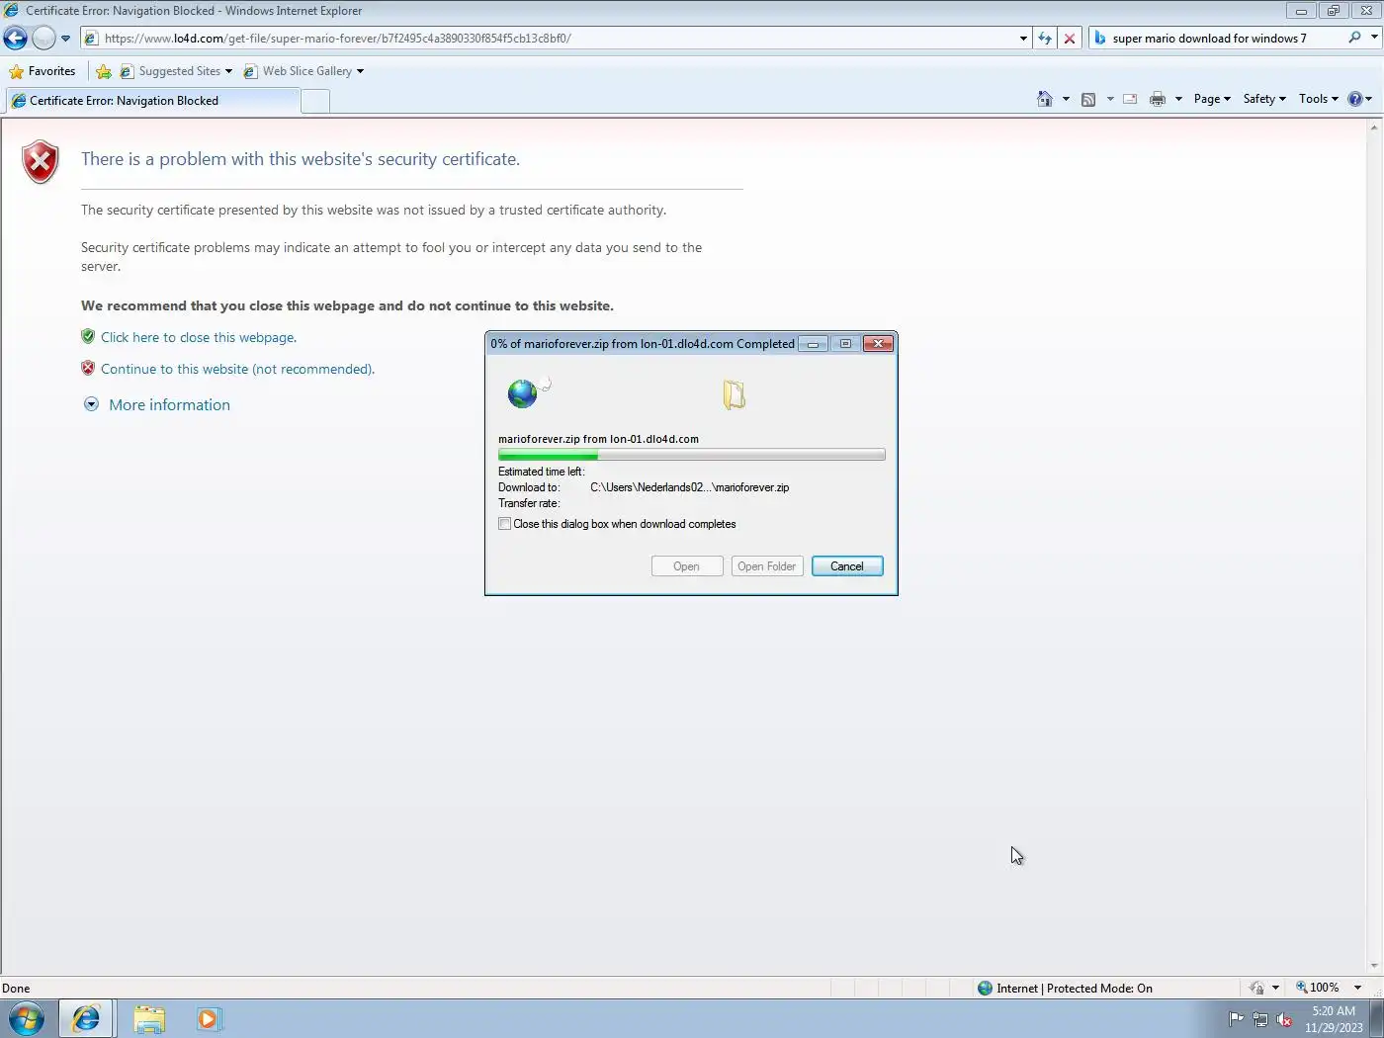This screenshot has height=1038, width=1384.
Task: Click the Print icon
Action: [x=1158, y=99]
